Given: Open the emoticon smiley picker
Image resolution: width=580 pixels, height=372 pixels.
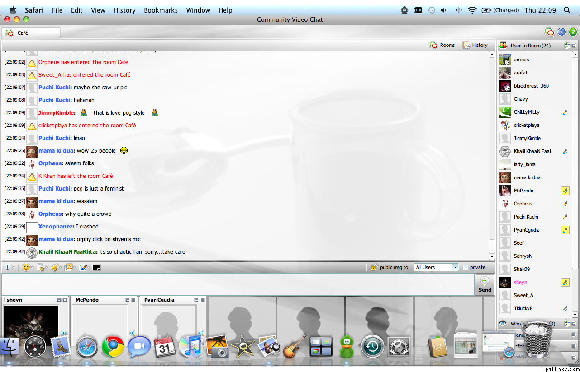Looking at the screenshot, I should pos(26,267).
